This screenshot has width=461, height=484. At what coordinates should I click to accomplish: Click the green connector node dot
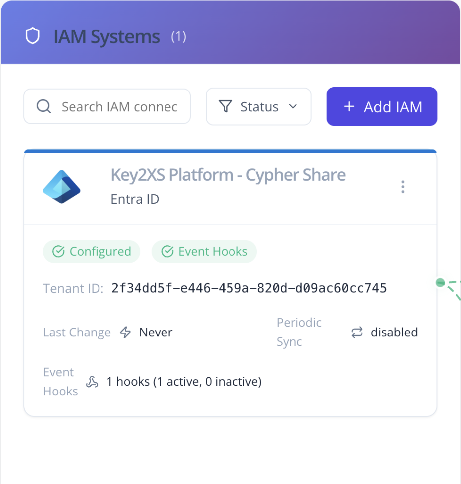440,283
